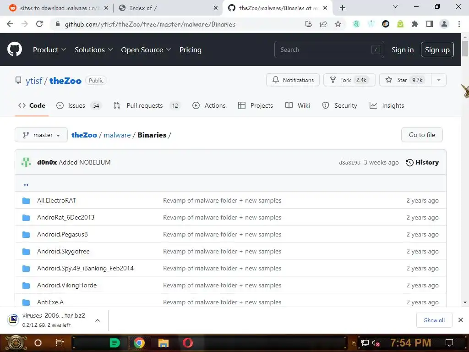469x352 pixels.
Task: Launch Opera from the taskbar
Action: (188, 343)
